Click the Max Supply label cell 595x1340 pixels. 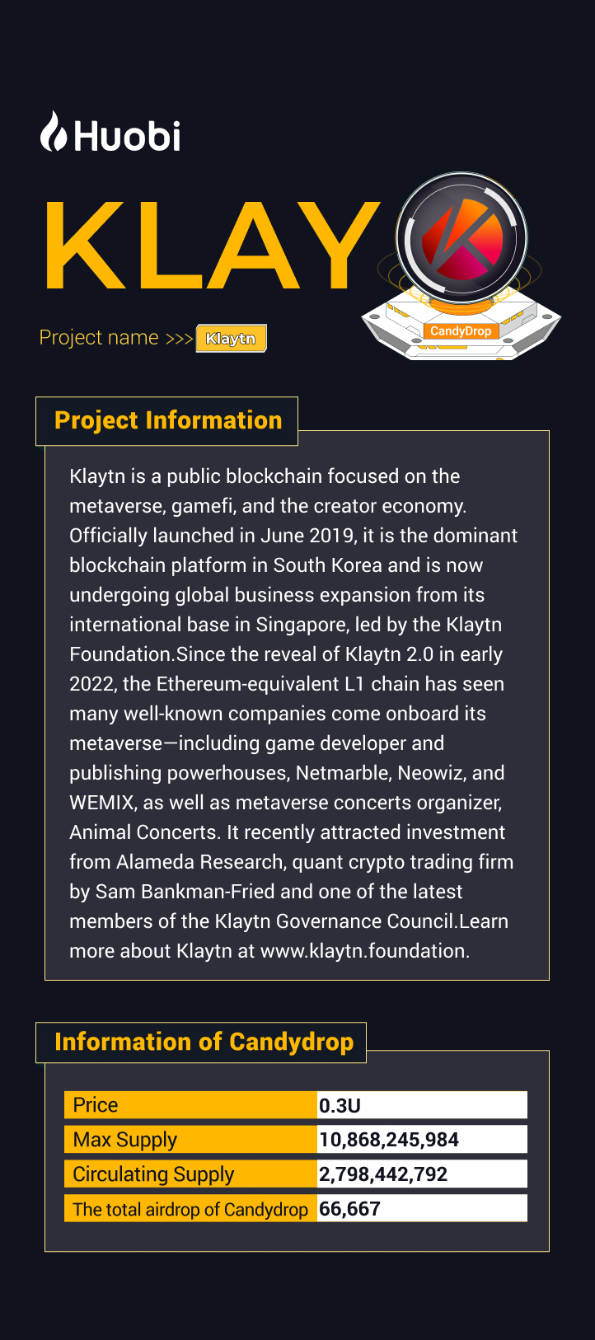[190, 1140]
